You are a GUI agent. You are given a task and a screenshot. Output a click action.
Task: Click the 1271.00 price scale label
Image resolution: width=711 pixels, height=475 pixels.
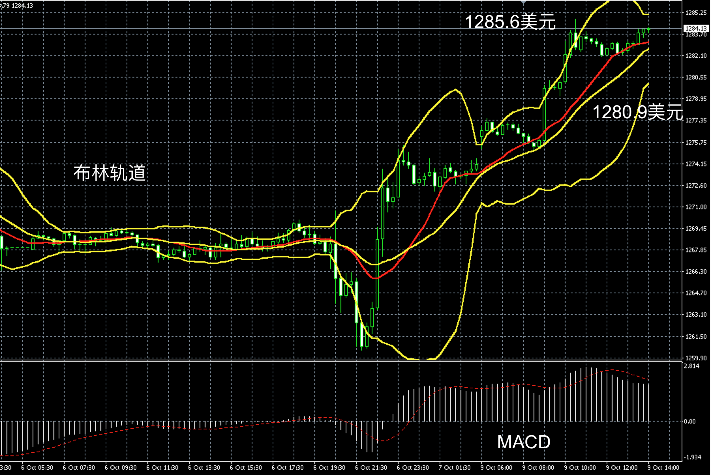click(696, 207)
